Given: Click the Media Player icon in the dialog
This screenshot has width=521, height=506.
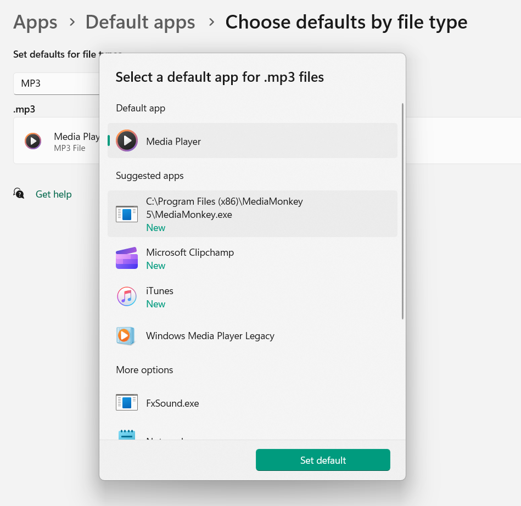Looking at the screenshot, I should point(127,141).
